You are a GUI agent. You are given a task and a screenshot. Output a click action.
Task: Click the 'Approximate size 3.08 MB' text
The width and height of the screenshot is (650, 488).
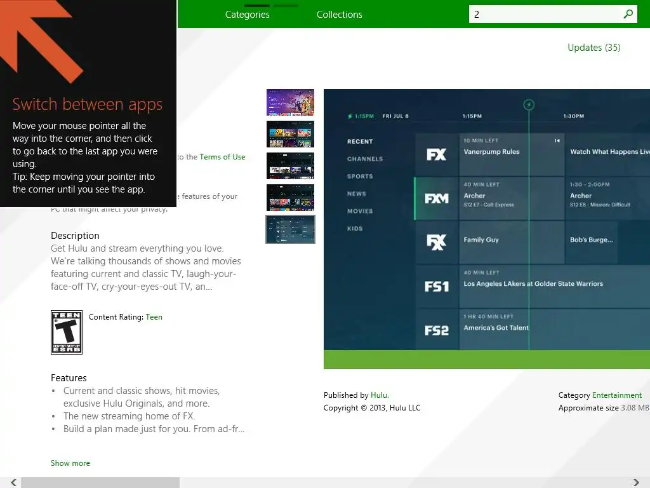click(x=604, y=408)
